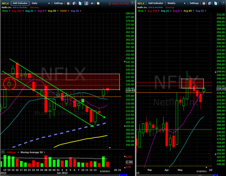Click the arrow marker beside 248.00 on Weekly axis
This screenshot has height=176, width=226.
[215, 72]
